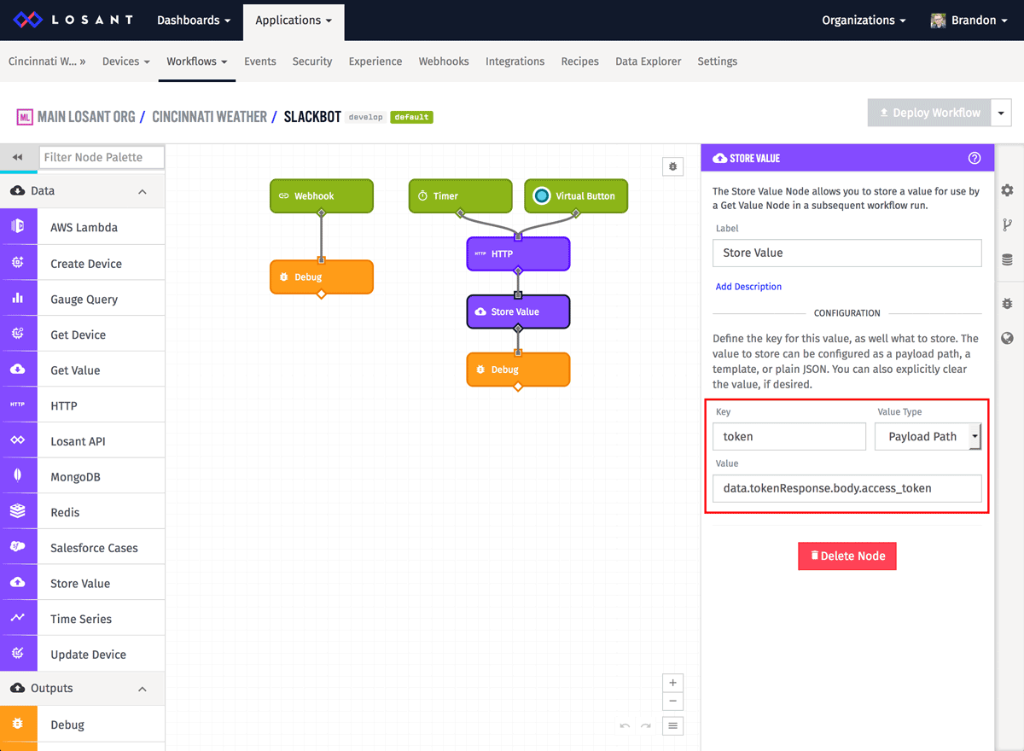Open the Cincinnati Weather breadcrumb link
Viewport: 1024px width, 751px height.
click(x=209, y=116)
